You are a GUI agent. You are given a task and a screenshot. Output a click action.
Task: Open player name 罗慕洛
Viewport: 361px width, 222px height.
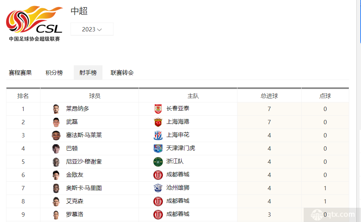pyautogui.click(x=74, y=214)
